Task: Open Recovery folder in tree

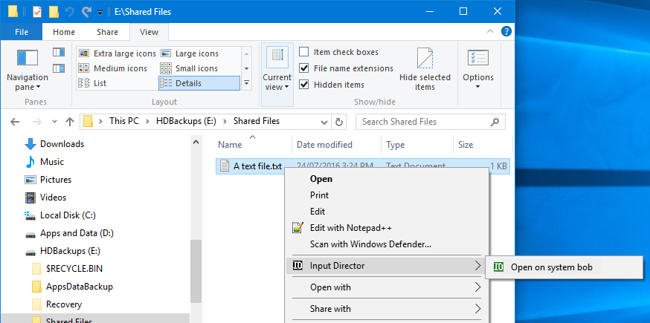Action: [x=57, y=304]
